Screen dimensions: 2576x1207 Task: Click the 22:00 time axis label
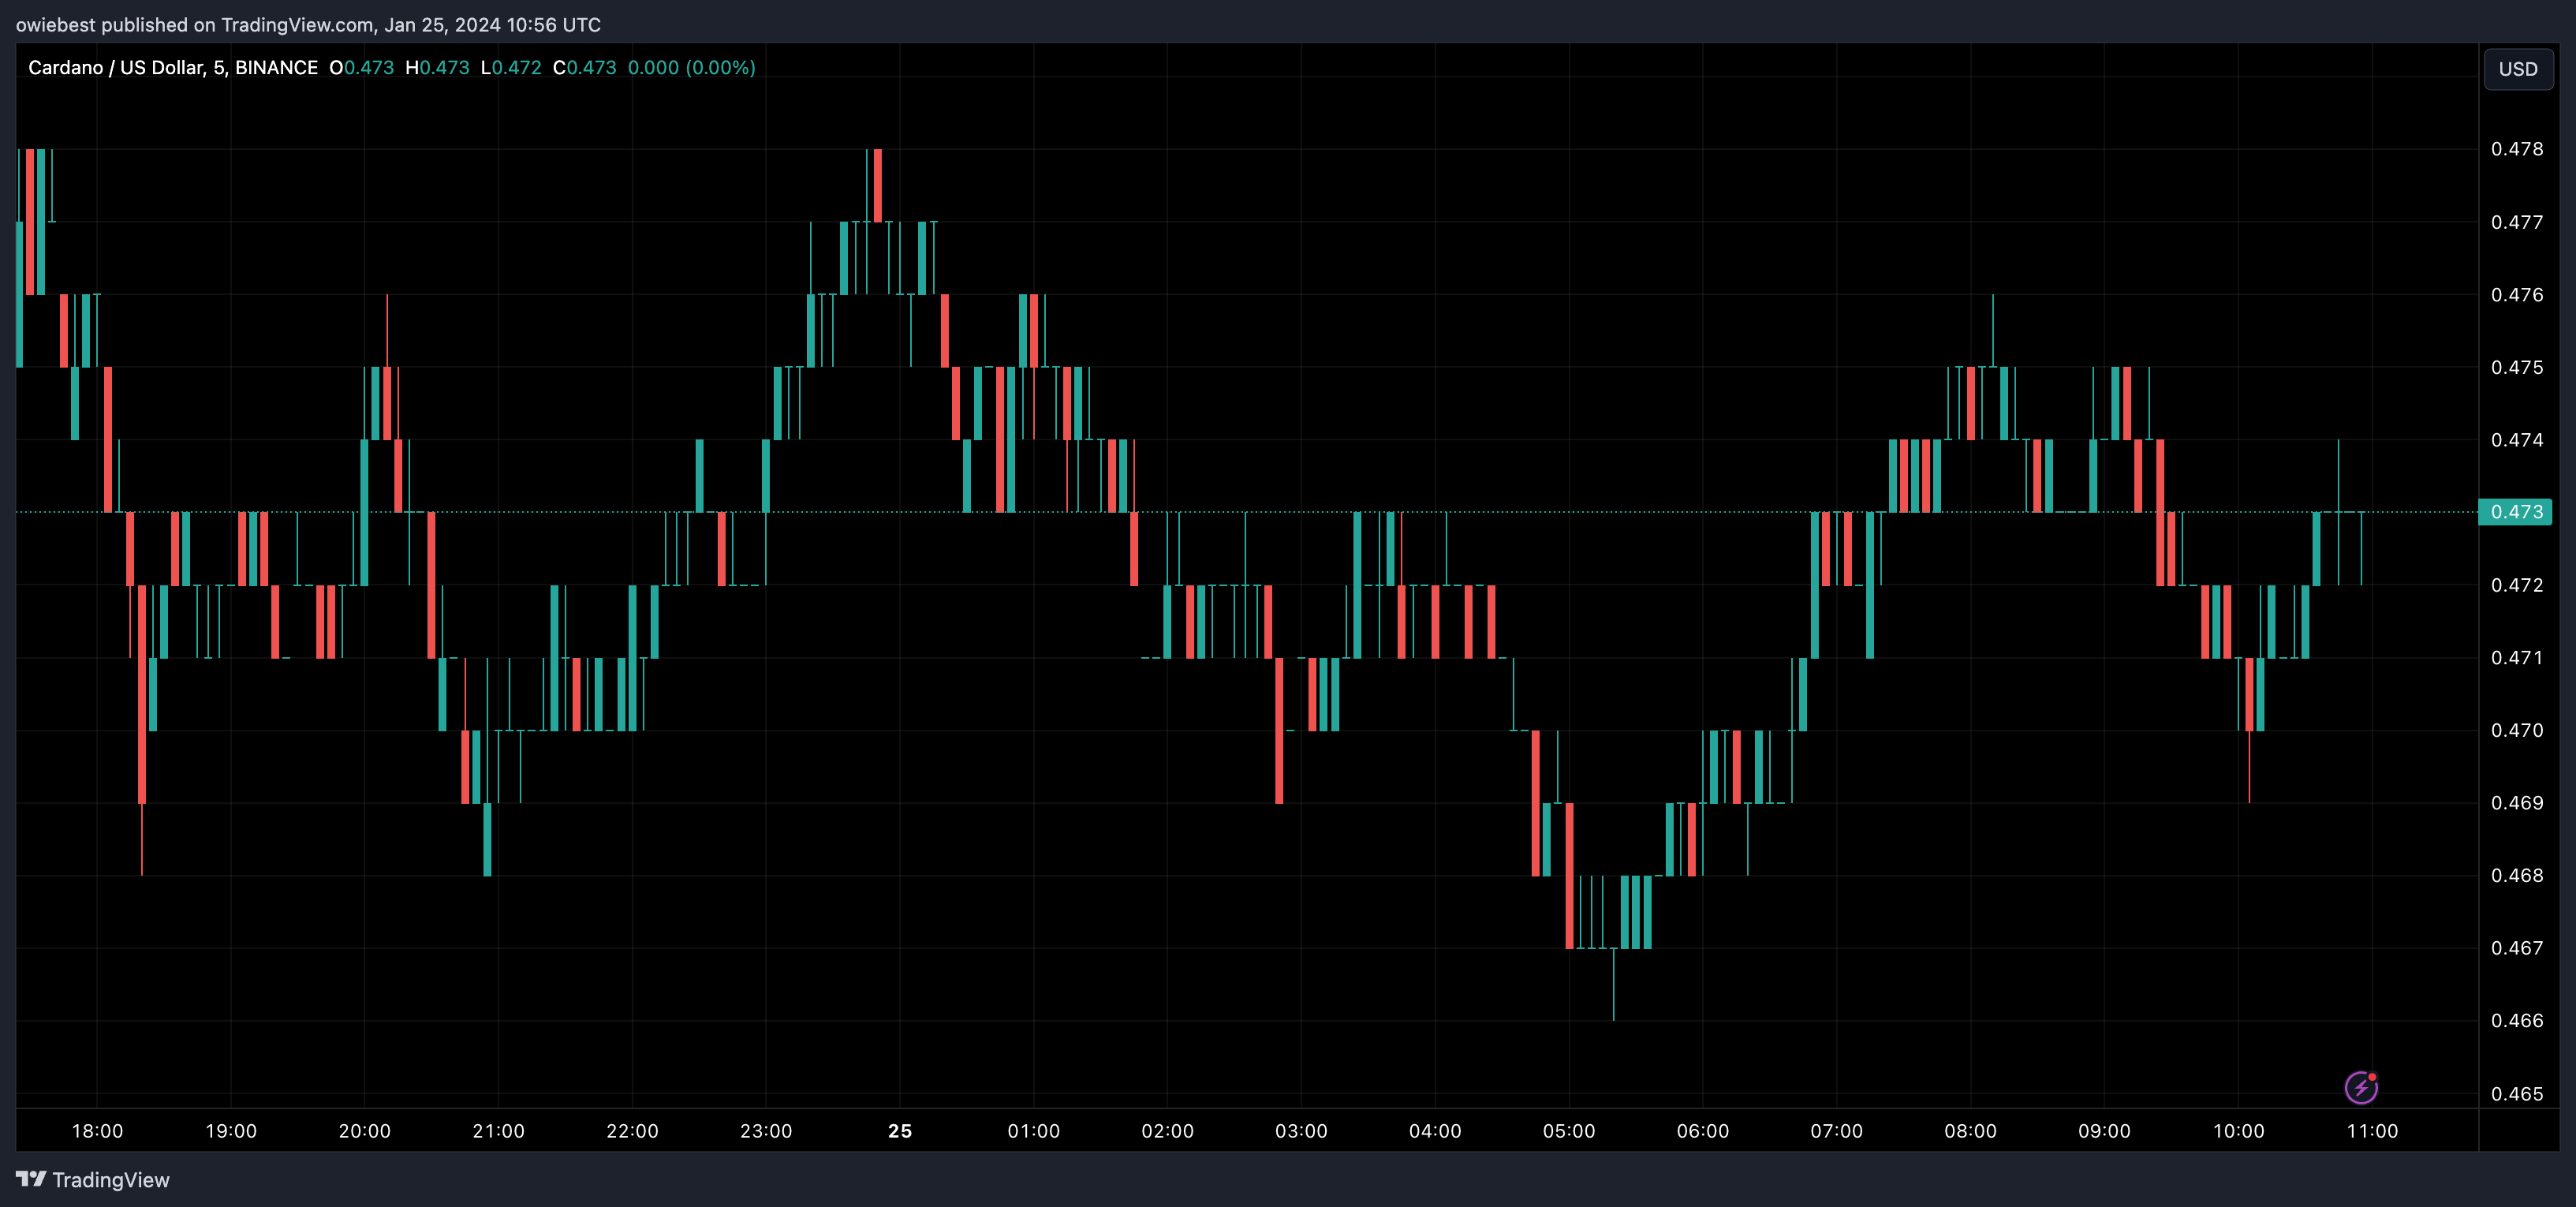pyautogui.click(x=632, y=1131)
